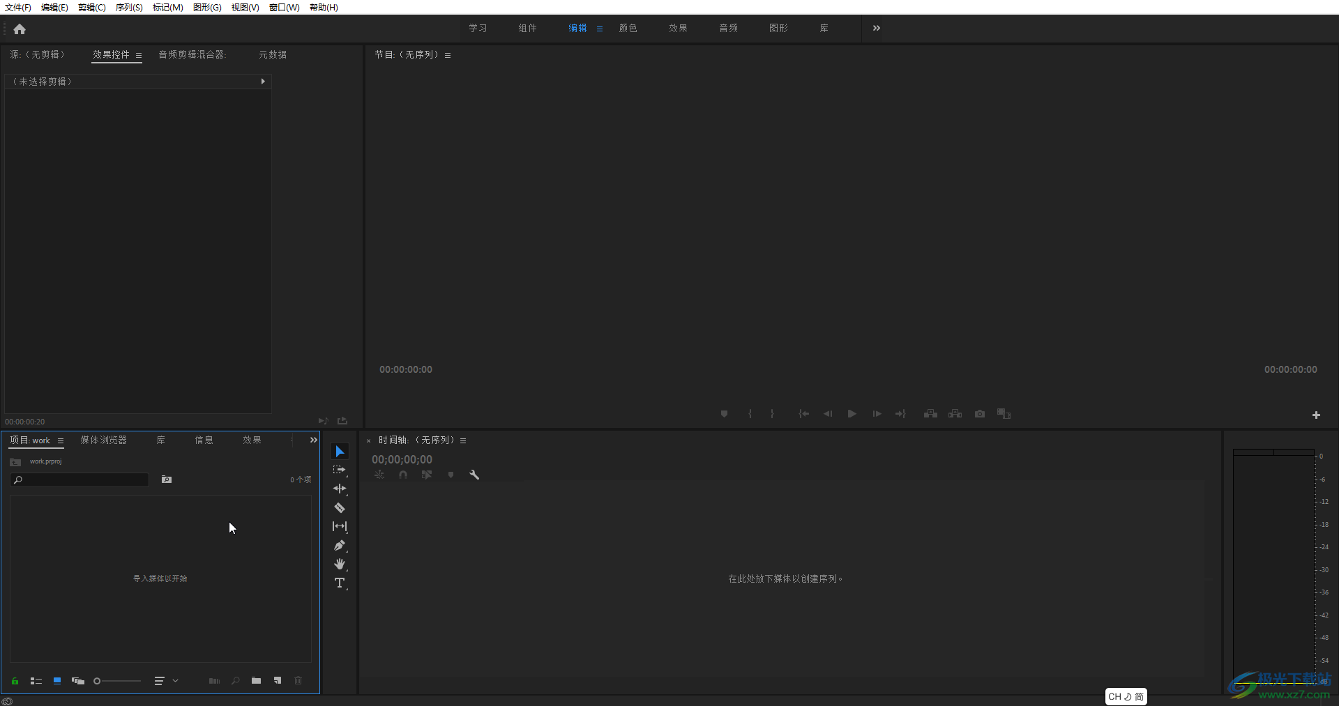Step forward one frame
The image size is (1339, 706).
(877, 414)
